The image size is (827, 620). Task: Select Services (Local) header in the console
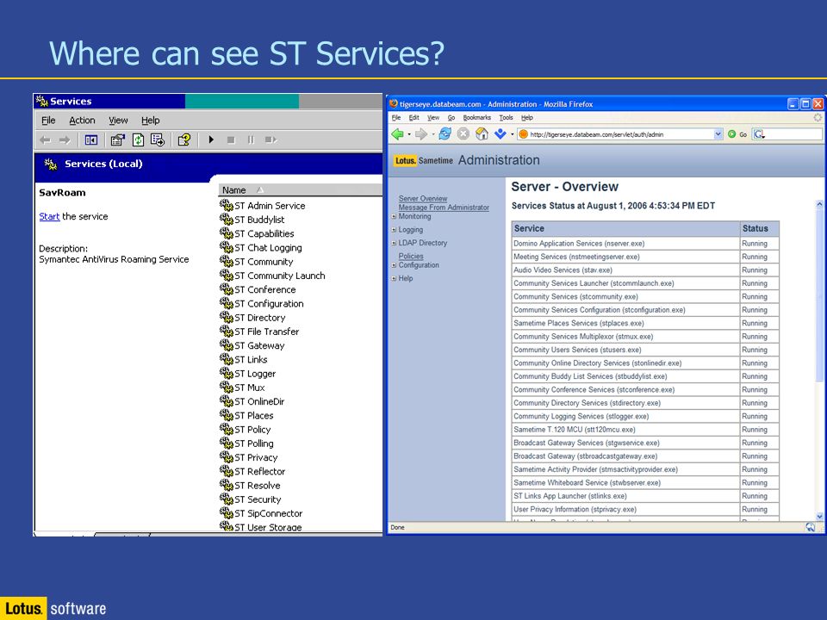(x=103, y=164)
